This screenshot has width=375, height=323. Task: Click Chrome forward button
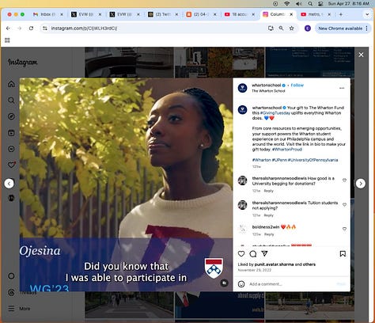20,28
